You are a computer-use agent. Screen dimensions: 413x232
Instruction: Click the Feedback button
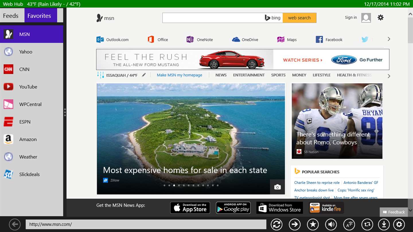coord(393,212)
